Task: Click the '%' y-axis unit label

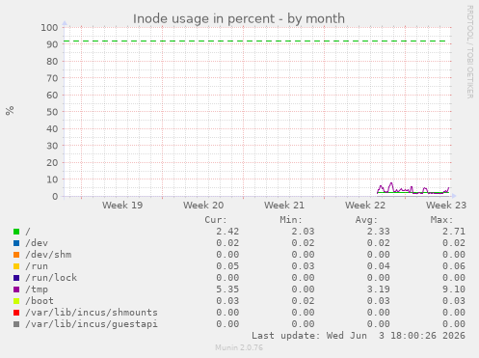Action: pyautogui.click(x=10, y=111)
